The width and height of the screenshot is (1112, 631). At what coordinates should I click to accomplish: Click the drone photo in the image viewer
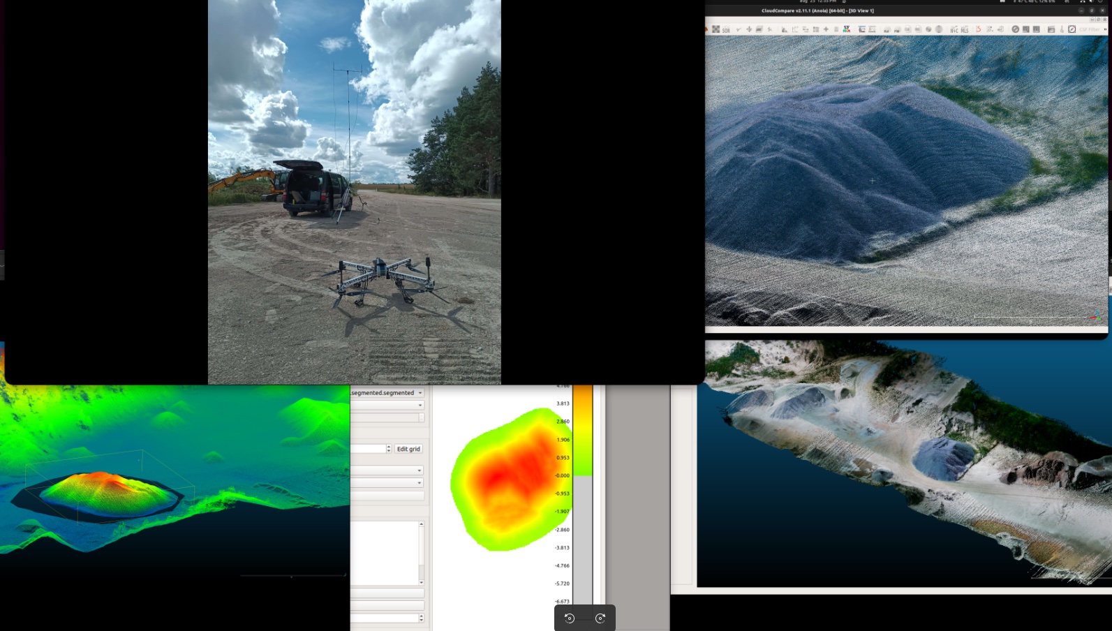[355, 192]
